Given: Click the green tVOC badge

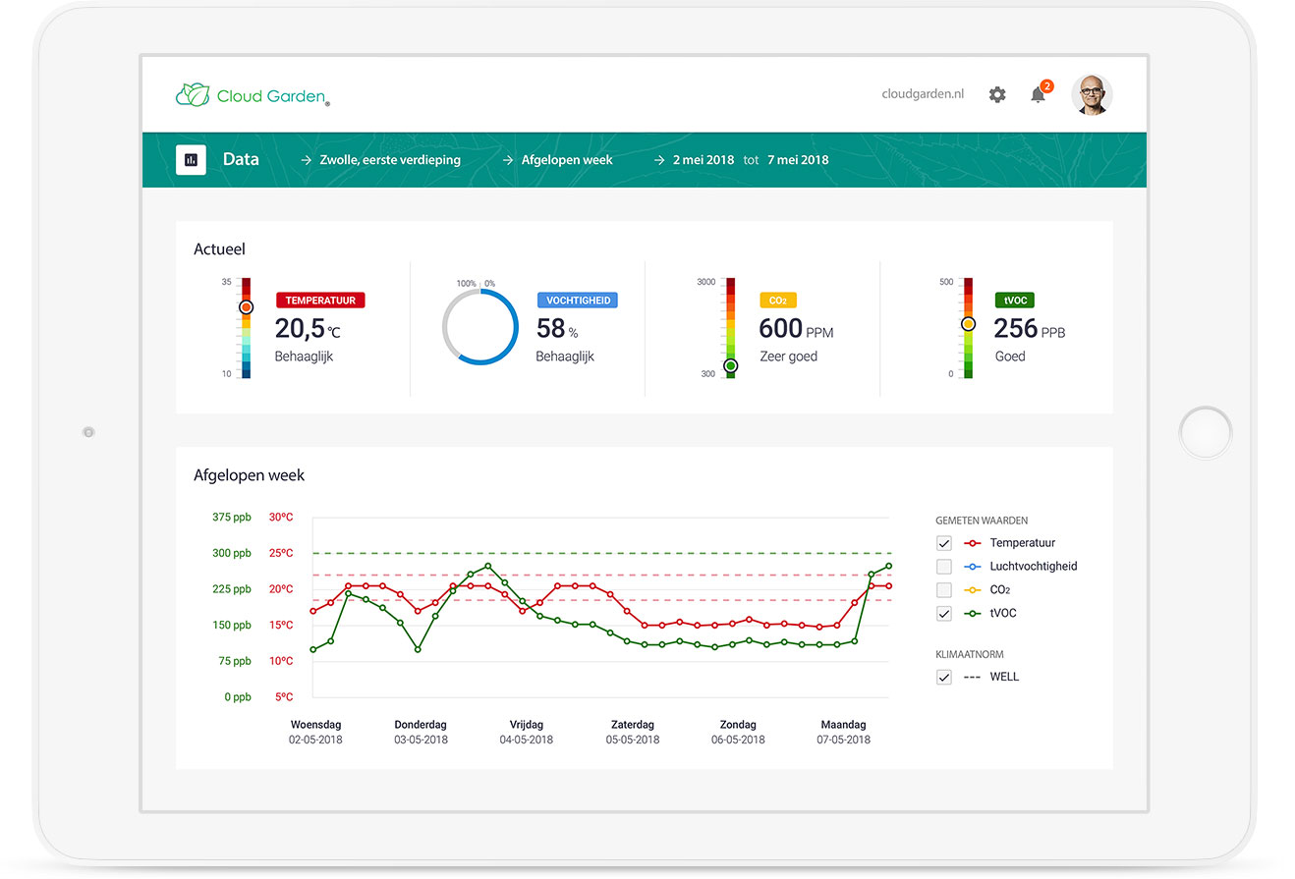Looking at the screenshot, I should 1014,301.
